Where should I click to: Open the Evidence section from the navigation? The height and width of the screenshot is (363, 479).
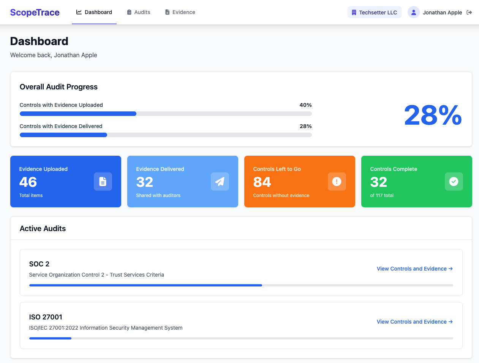pos(183,12)
